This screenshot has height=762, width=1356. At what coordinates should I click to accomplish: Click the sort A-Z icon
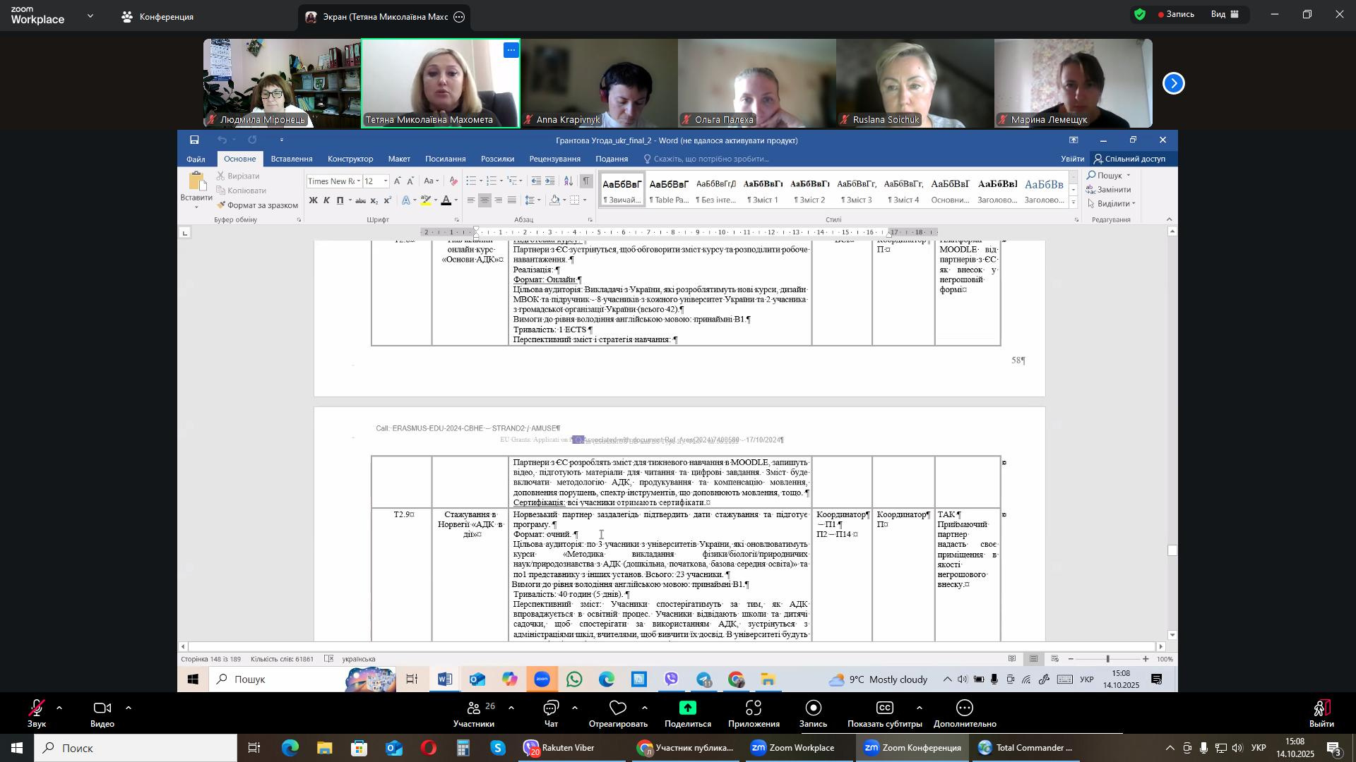[x=569, y=181]
